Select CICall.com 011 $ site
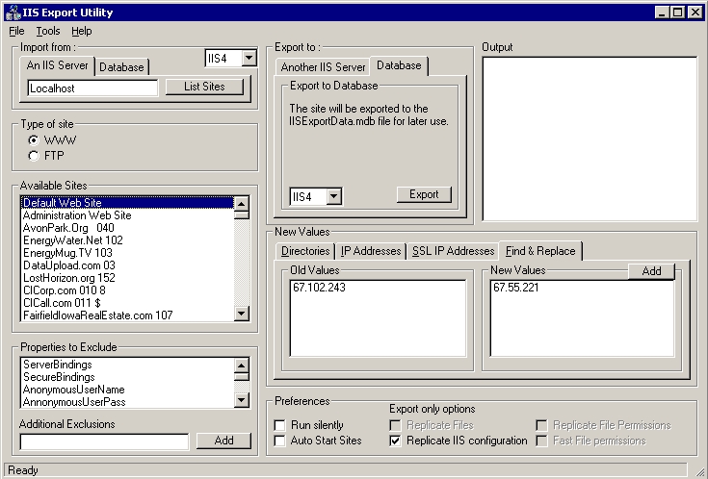 click(x=127, y=303)
